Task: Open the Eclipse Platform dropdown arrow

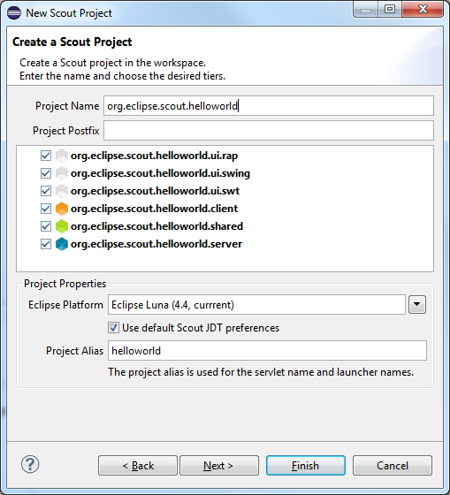Action: [x=417, y=305]
